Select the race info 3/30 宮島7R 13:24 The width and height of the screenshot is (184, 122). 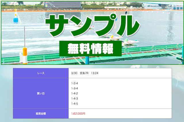coord(85,73)
